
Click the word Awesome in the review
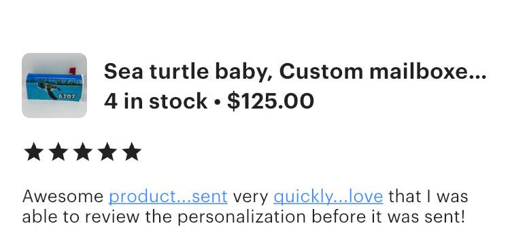pyautogui.click(x=63, y=196)
